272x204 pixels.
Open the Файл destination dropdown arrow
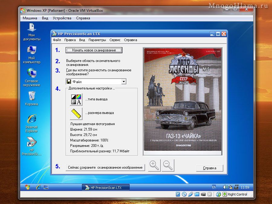124,82
